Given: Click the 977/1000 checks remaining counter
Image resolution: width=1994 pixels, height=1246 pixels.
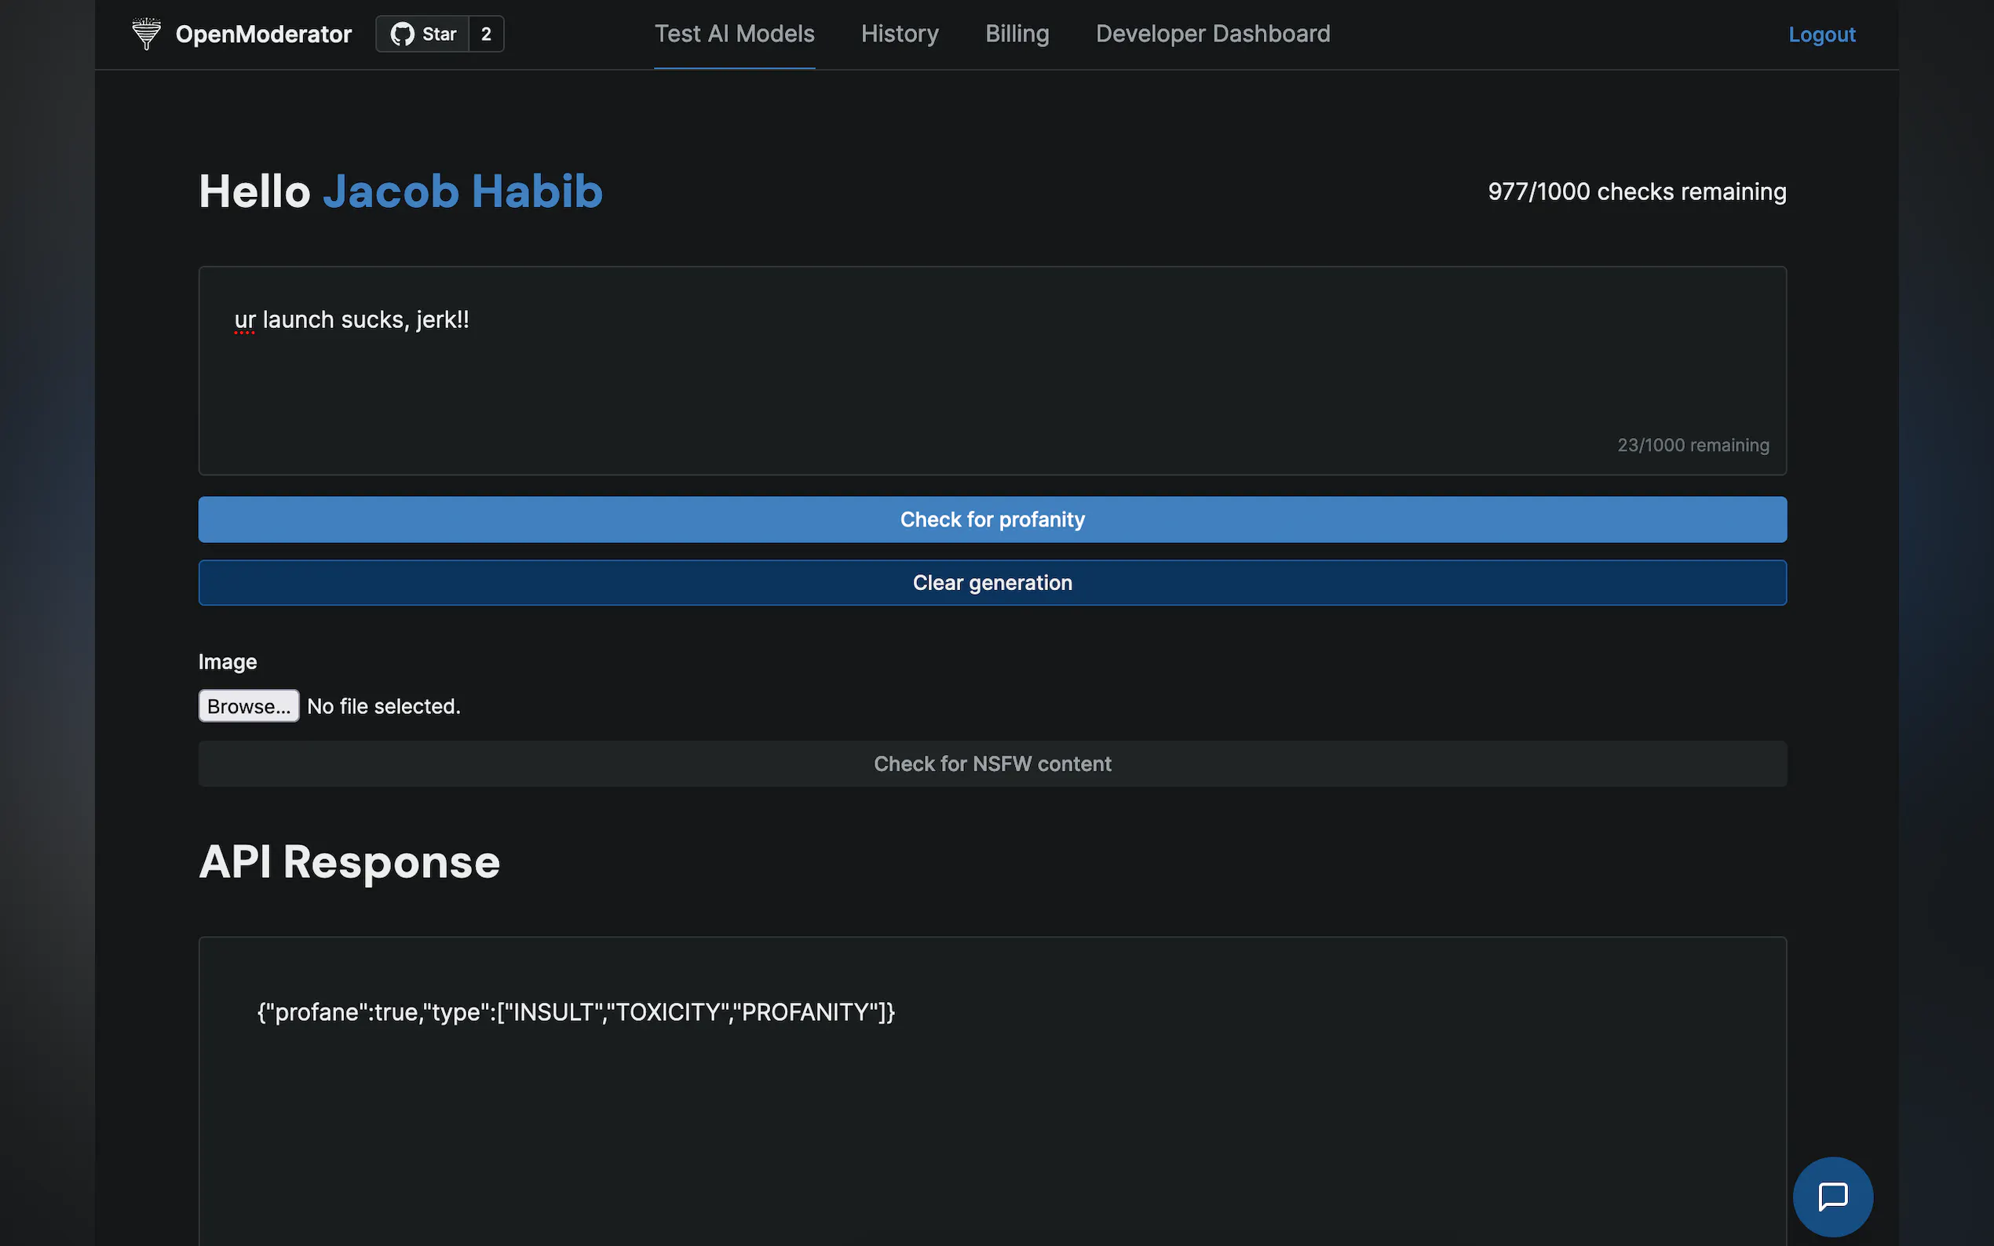Looking at the screenshot, I should pyautogui.click(x=1636, y=191).
